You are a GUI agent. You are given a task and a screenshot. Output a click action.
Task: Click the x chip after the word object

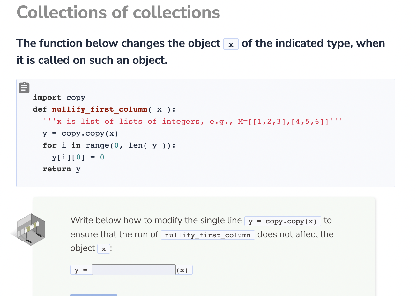click(103, 249)
